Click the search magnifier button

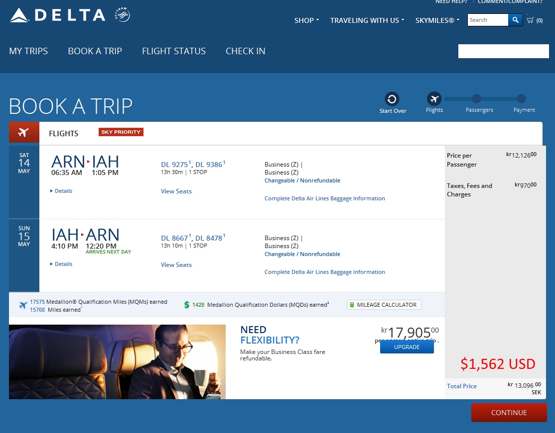pyautogui.click(x=515, y=20)
